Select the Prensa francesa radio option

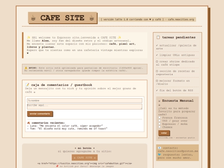pyautogui.click(x=160, y=117)
